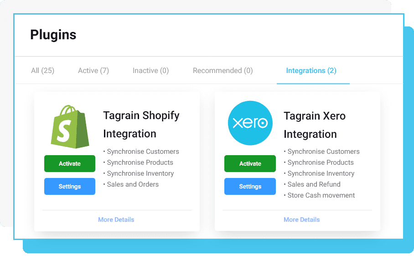
Task: Select Sales and Orders text in Shopify card
Action: (x=133, y=184)
